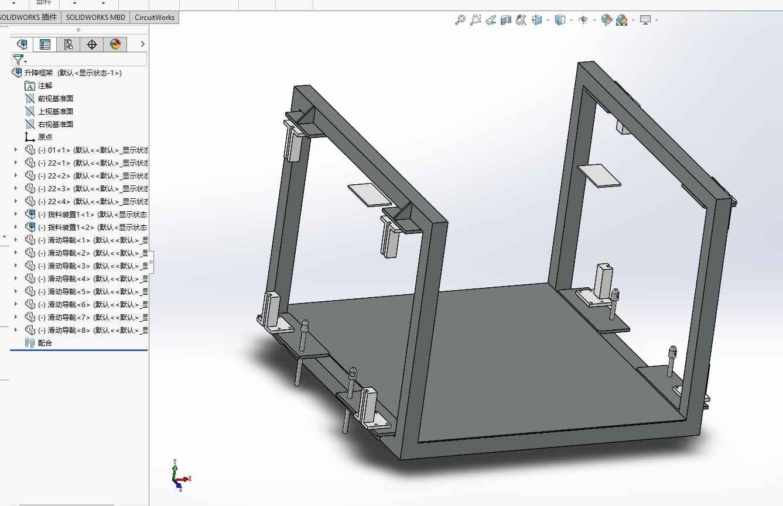Open the Display Style dropdown arrow

coord(571,20)
